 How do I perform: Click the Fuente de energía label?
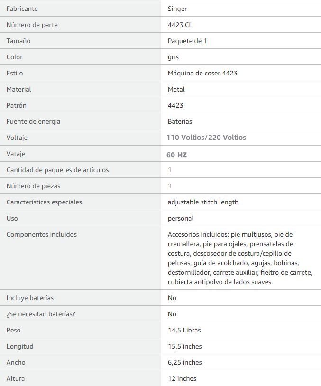tap(33, 121)
